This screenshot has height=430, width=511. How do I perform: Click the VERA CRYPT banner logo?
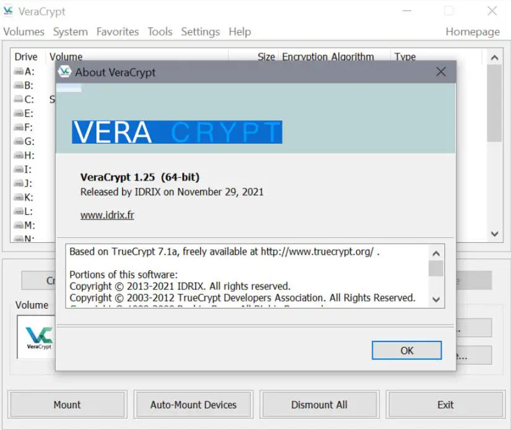click(177, 132)
